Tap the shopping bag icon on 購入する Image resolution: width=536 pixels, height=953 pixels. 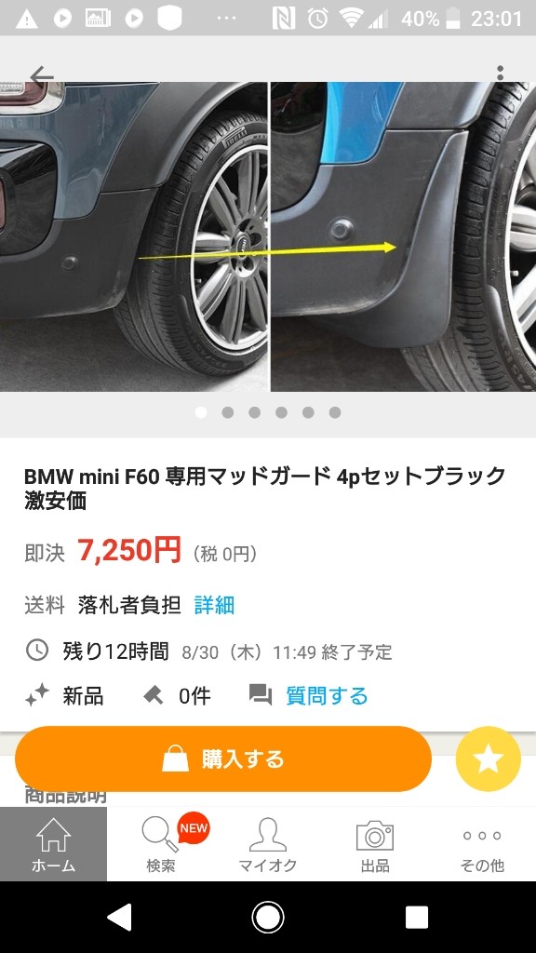(175, 758)
